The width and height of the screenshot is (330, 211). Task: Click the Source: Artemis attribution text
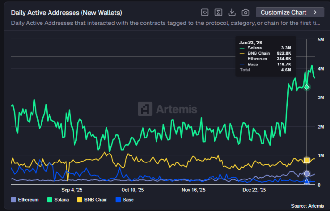coord(308,206)
